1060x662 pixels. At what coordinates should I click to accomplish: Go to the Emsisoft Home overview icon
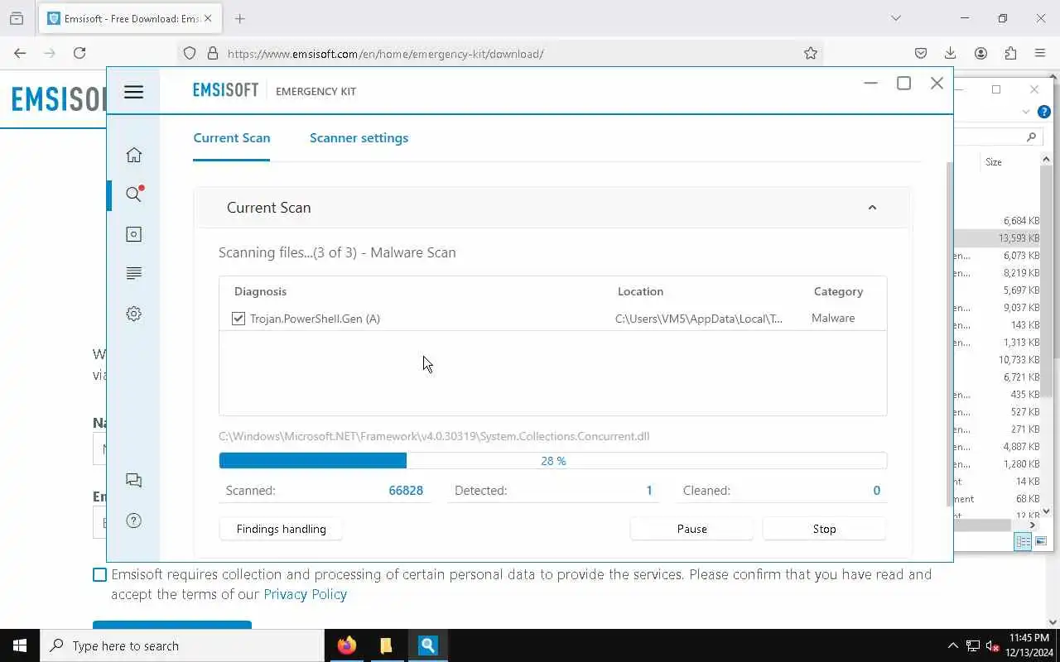click(133, 155)
